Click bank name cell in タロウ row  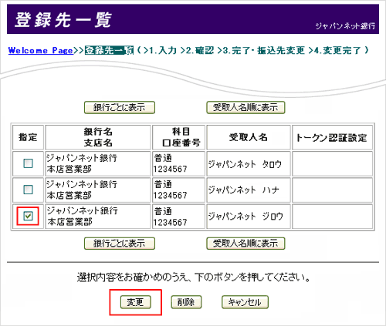[x=98, y=163]
